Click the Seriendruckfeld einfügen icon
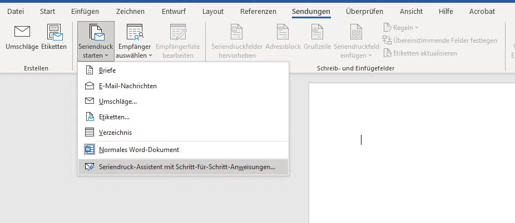This screenshot has width=515, height=223. click(x=356, y=32)
